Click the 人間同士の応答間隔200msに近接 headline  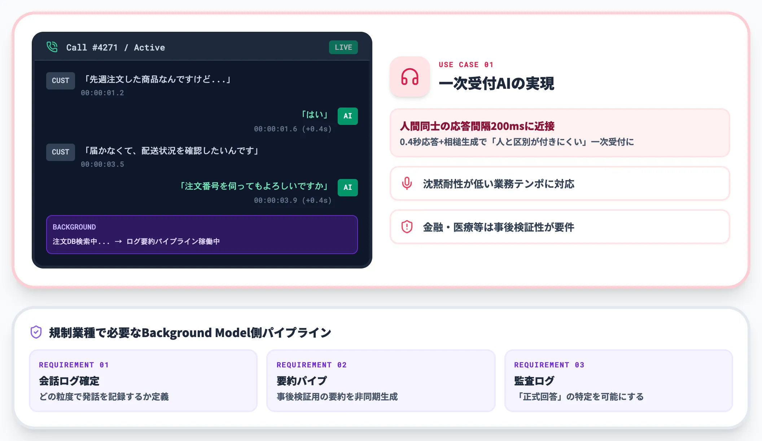[x=477, y=126]
